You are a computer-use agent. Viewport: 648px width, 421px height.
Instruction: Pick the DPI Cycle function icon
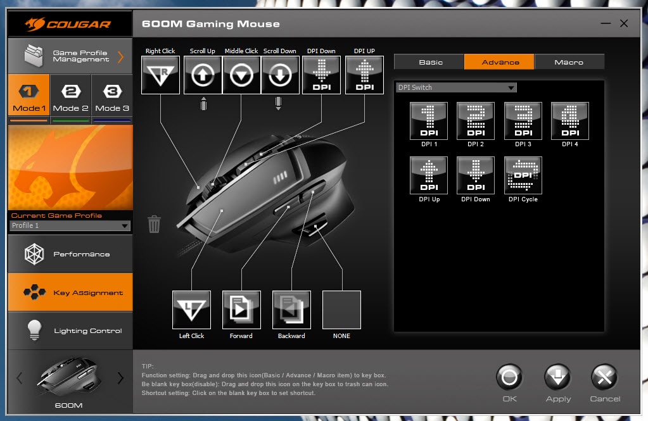tap(523, 175)
